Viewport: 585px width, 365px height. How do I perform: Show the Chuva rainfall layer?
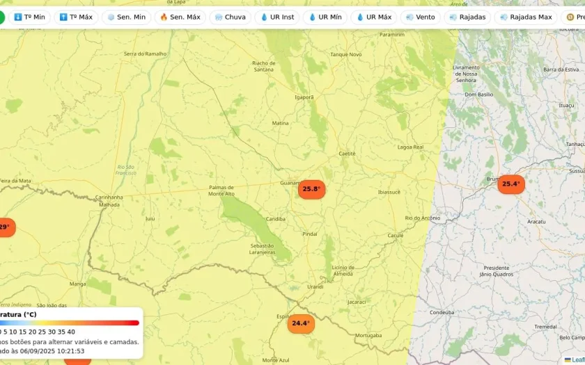(x=231, y=17)
